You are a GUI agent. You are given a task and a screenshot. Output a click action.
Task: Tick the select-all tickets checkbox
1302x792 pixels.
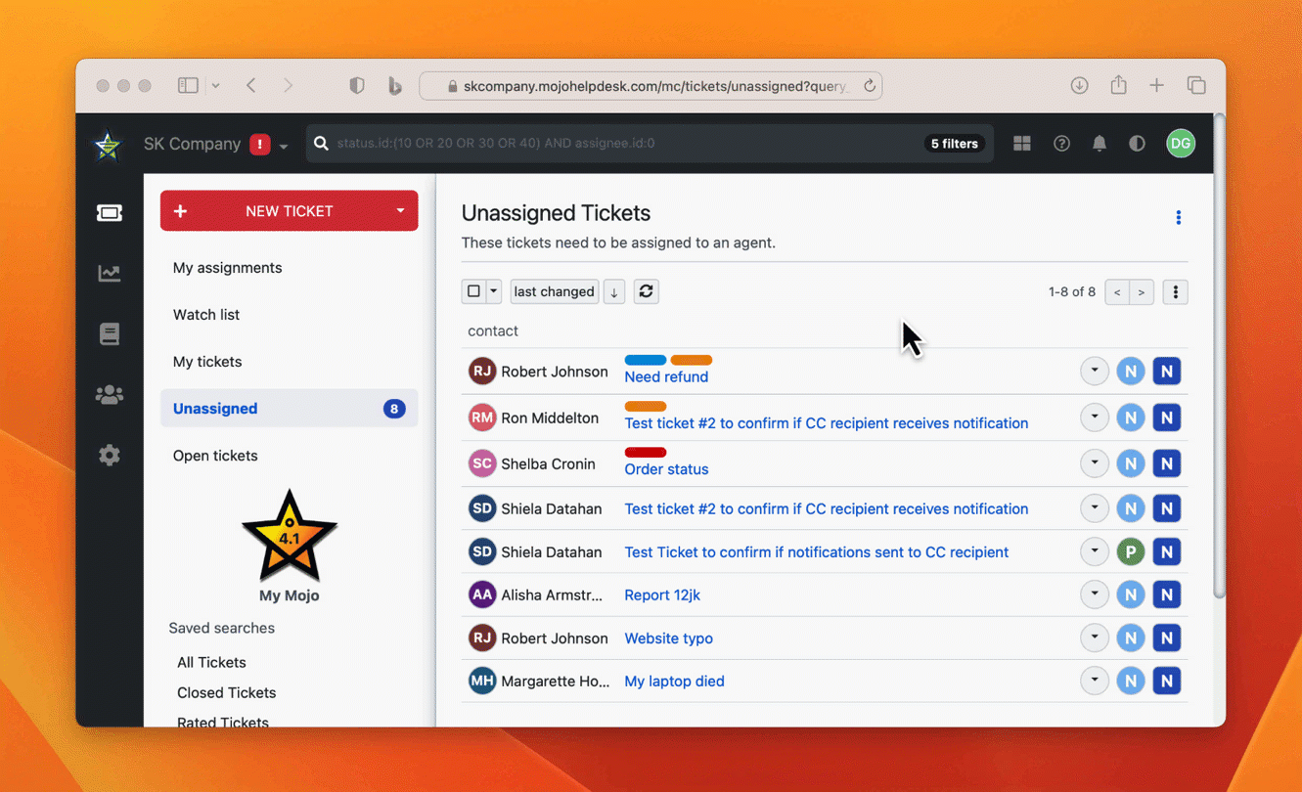pyautogui.click(x=473, y=291)
